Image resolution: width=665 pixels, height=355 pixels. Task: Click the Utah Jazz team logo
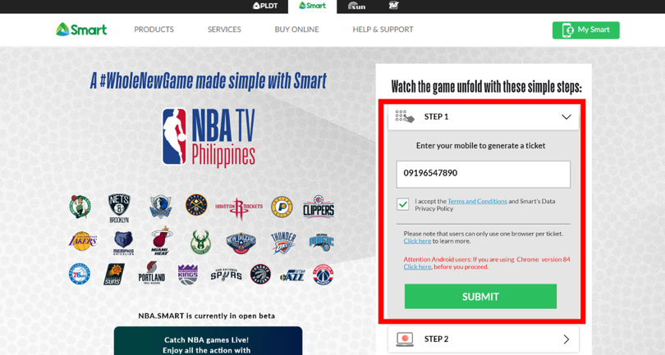point(292,275)
